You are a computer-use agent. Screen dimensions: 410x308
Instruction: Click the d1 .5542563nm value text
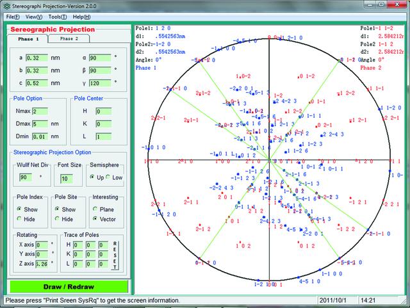coord(170,36)
